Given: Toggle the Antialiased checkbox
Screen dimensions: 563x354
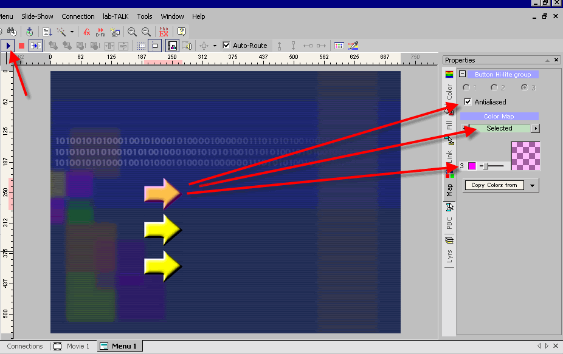Looking at the screenshot, I should [468, 102].
